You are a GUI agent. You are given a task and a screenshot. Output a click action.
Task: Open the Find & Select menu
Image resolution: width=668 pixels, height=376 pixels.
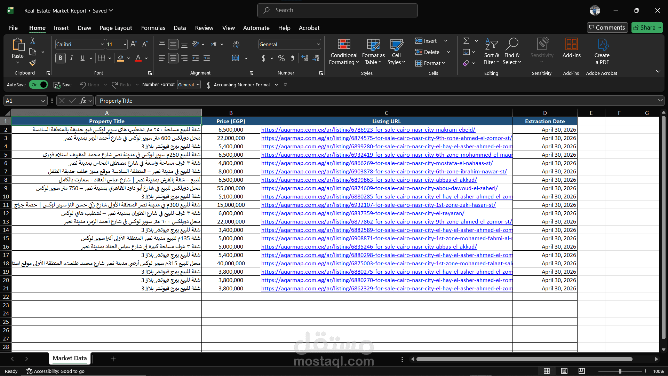(x=512, y=51)
